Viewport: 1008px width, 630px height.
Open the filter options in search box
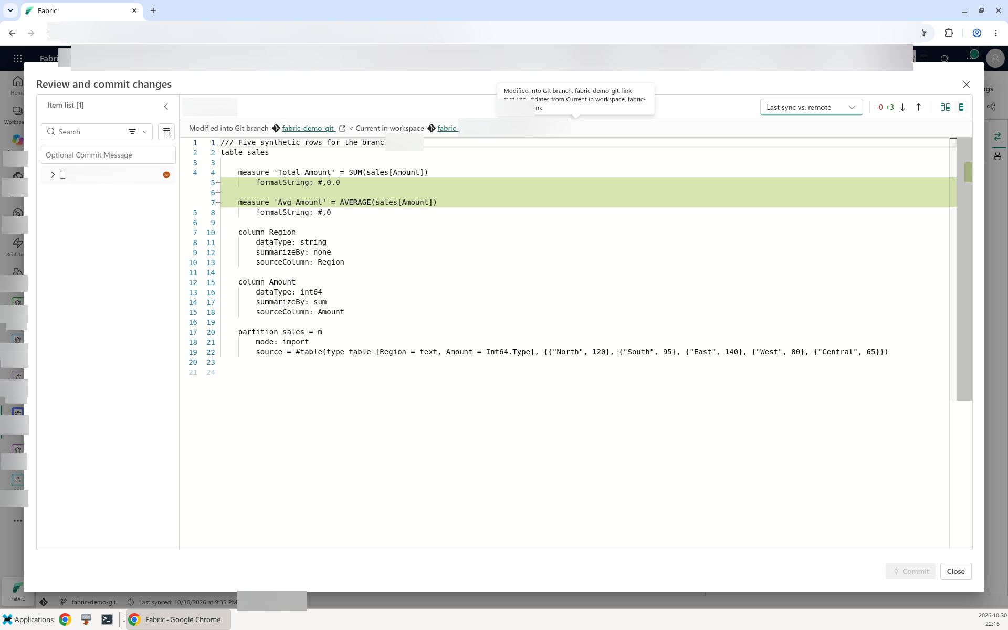pos(132,132)
